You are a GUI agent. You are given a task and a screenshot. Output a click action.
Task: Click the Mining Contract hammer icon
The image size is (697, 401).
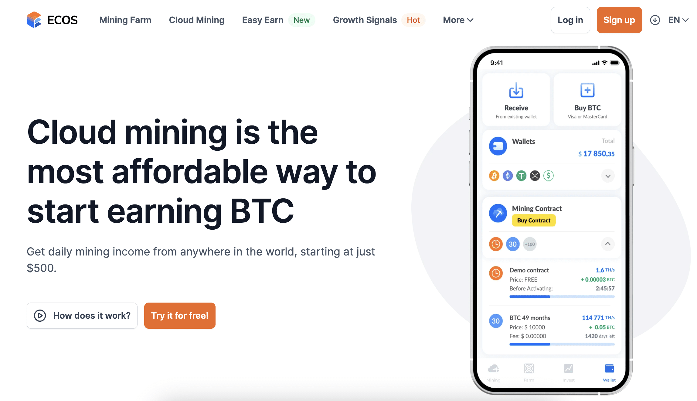497,215
